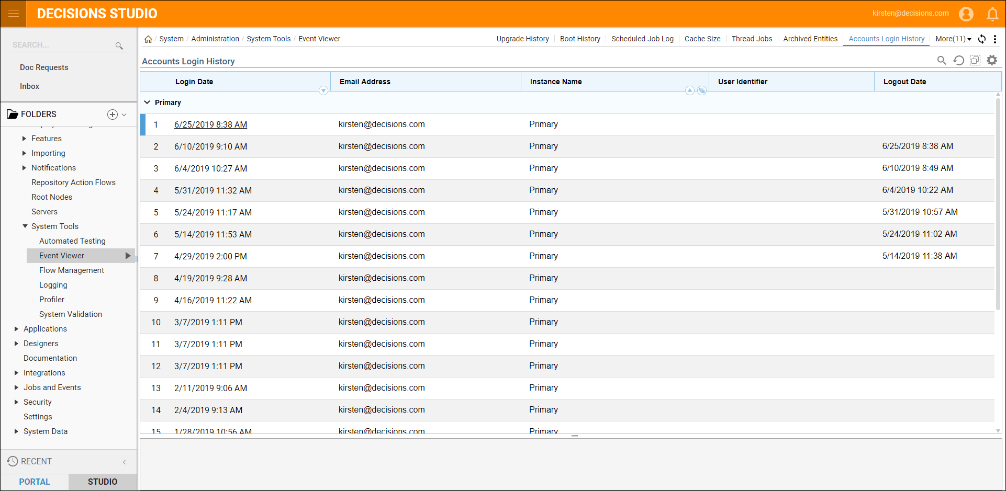Click the Administration breadcrumb
Viewport: 1006px width, 491px height.
coord(215,39)
